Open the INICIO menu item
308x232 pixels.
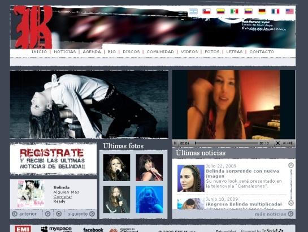40,51
